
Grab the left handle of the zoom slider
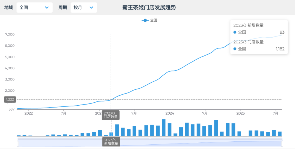pos(18,144)
